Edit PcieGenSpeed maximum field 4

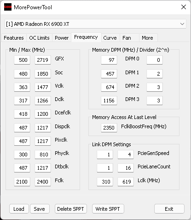pos(126,155)
